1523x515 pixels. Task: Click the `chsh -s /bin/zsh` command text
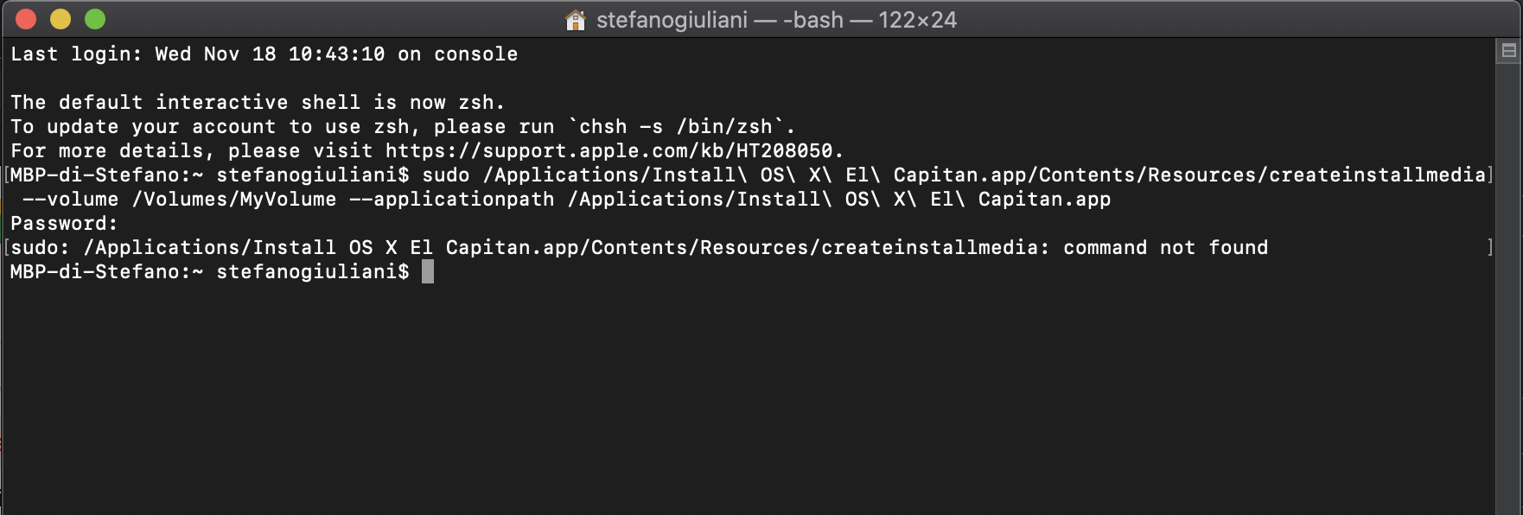pyautogui.click(x=681, y=127)
